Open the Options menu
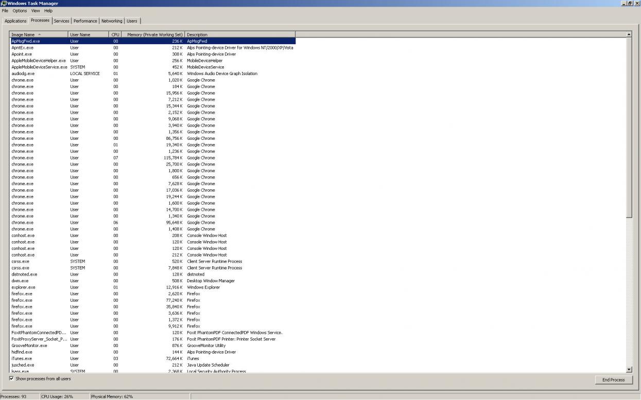The image size is (641, 400). pyautogui.click(x=20, y=11)
